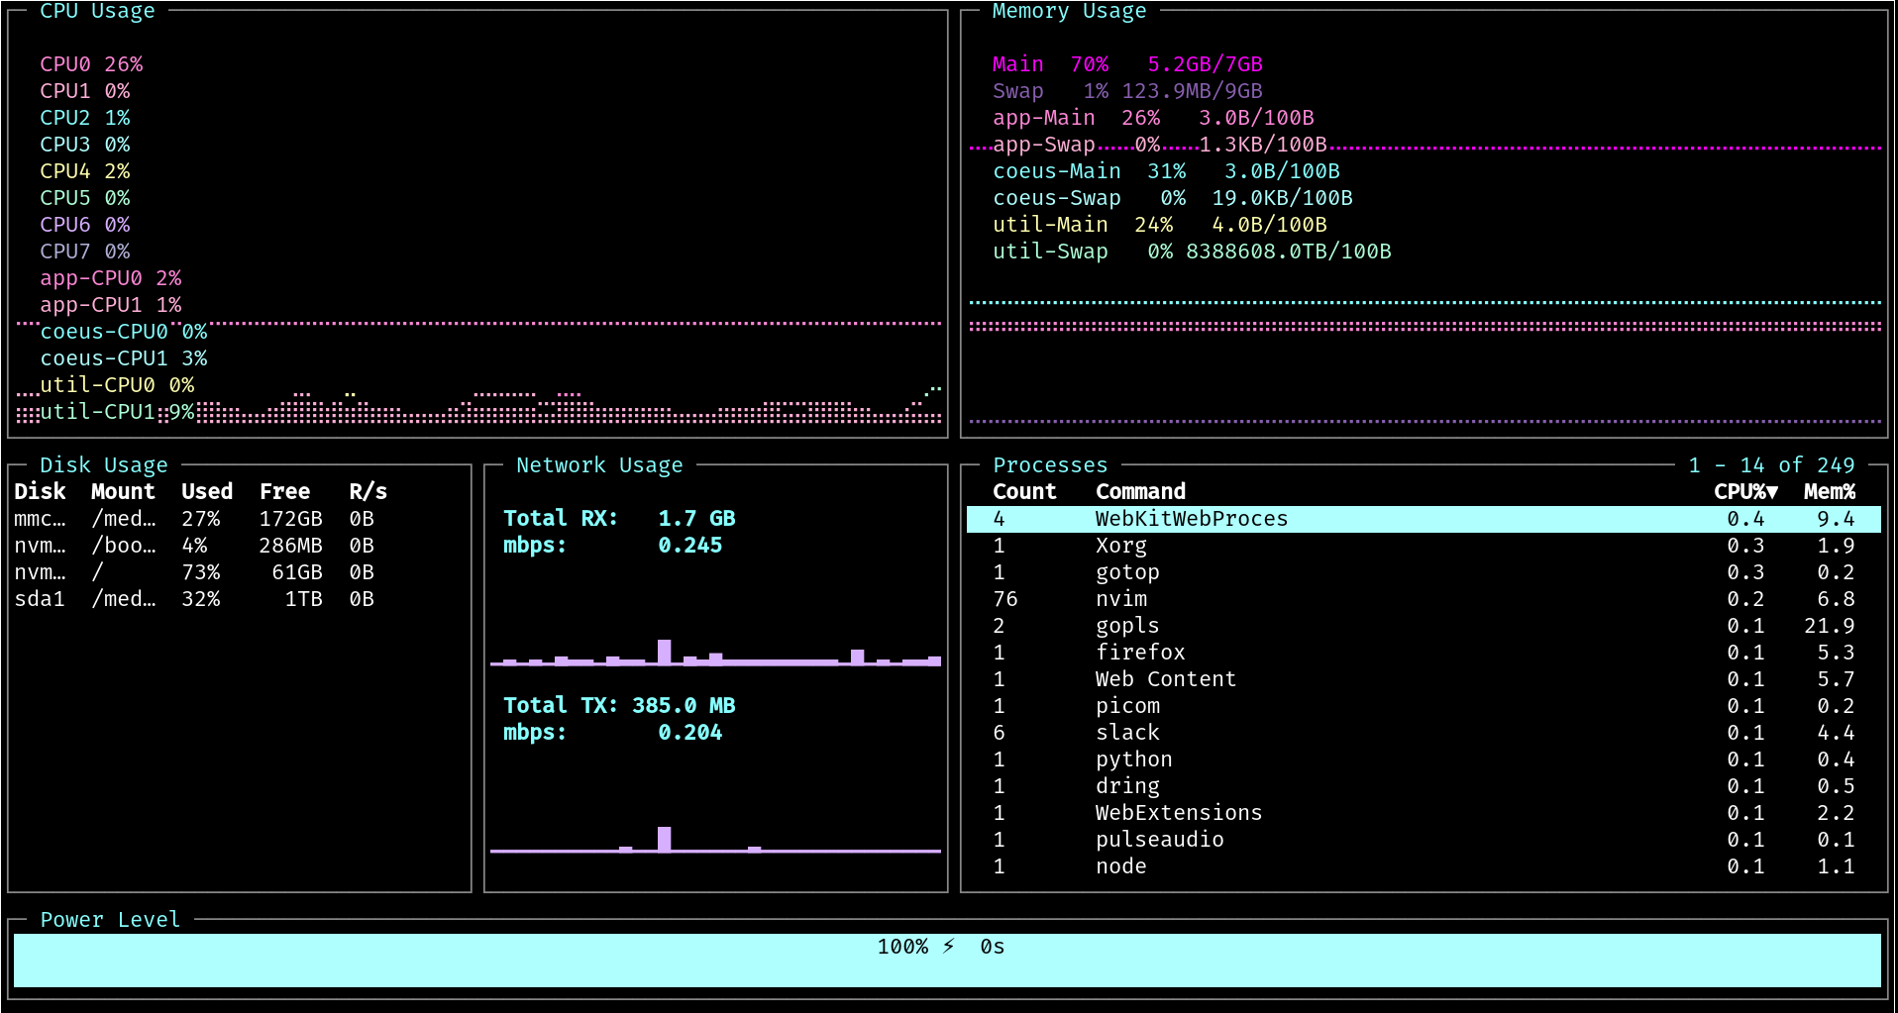Click the CPU5 0% label
1898x1013 pixels.
pos(85,198)
